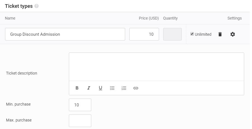The image size is (252, 129).
Task: Click the Price field showing 10
Action: coord(144,34)
